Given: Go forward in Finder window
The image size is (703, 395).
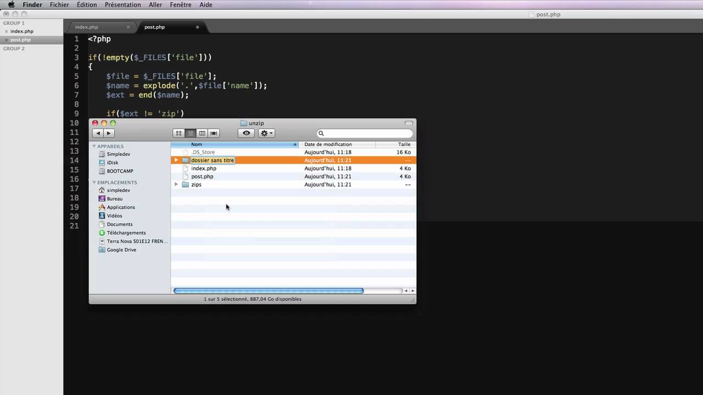Looking at the screenshot, I should (109, 133).
